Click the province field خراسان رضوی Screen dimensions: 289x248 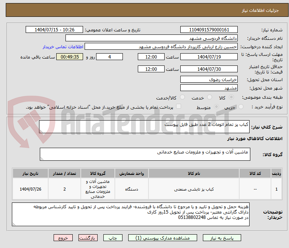click(x=209, y=79)
